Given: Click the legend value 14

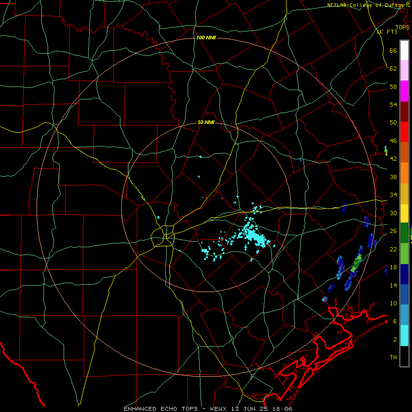Looking at the screenshot, I should (393, 285).
